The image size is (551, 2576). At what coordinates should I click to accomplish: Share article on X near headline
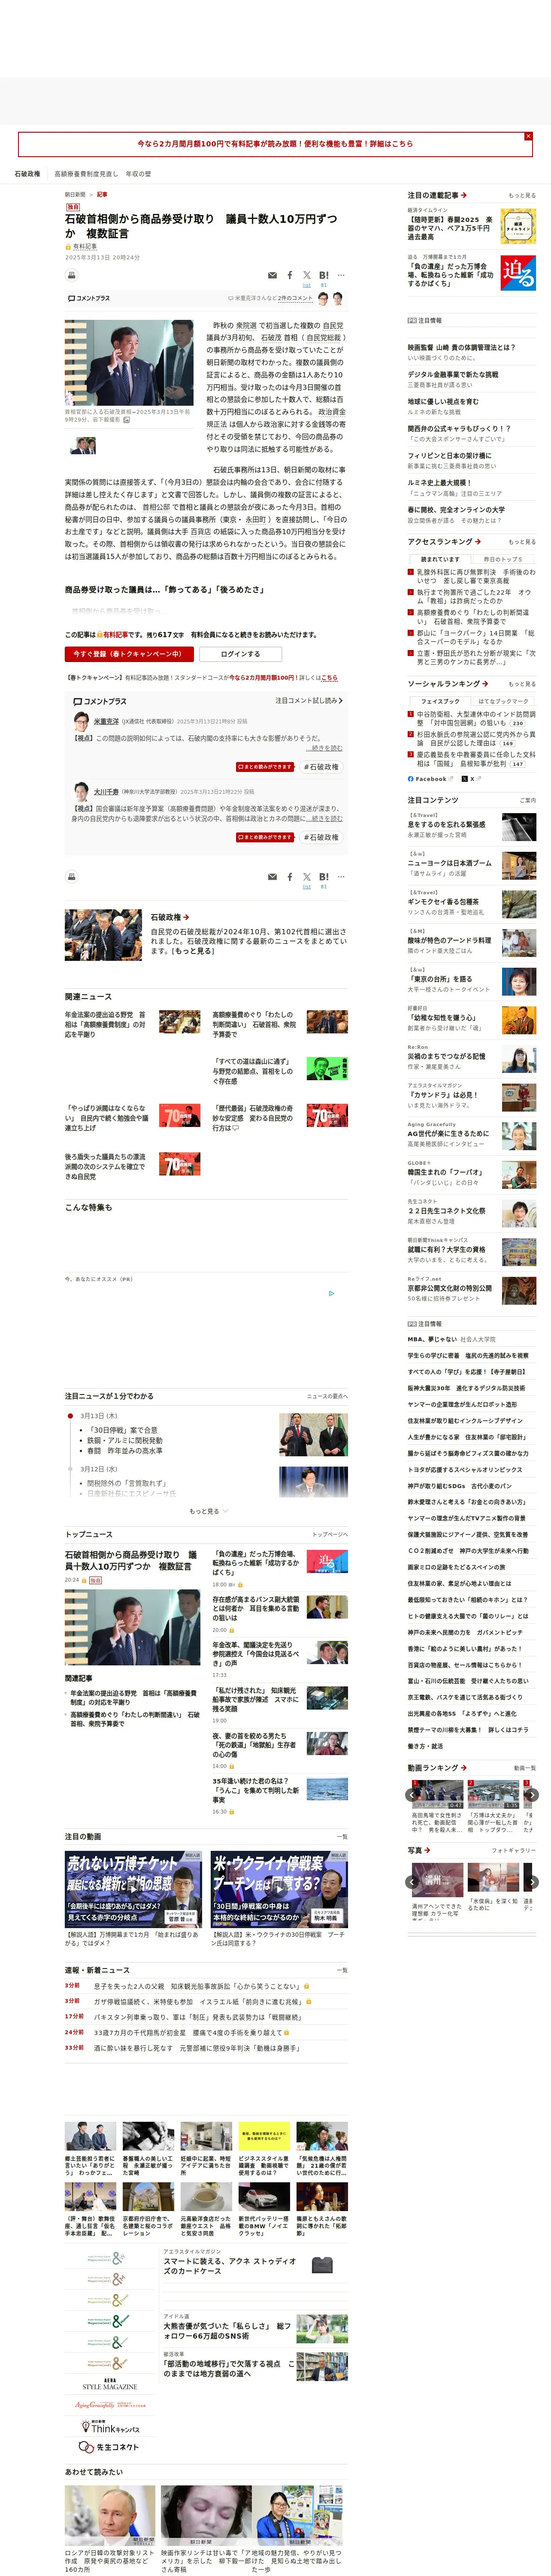(306, 275)
